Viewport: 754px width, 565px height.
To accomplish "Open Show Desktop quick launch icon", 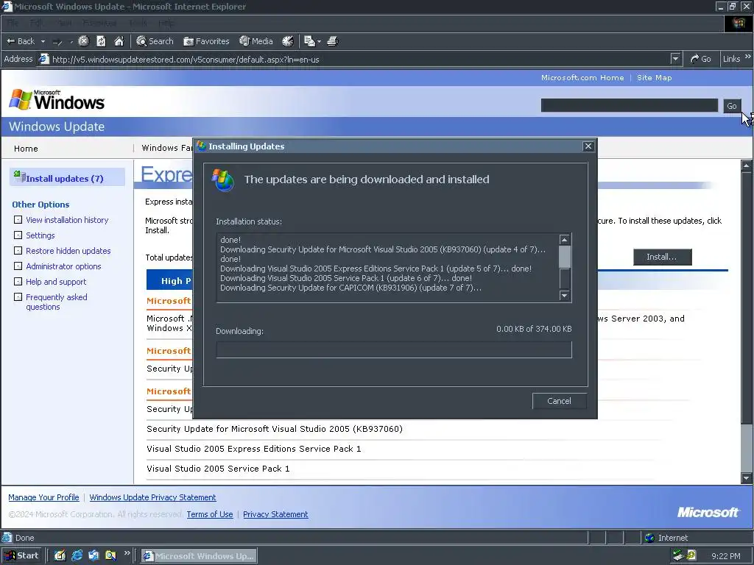I will 60,555.
